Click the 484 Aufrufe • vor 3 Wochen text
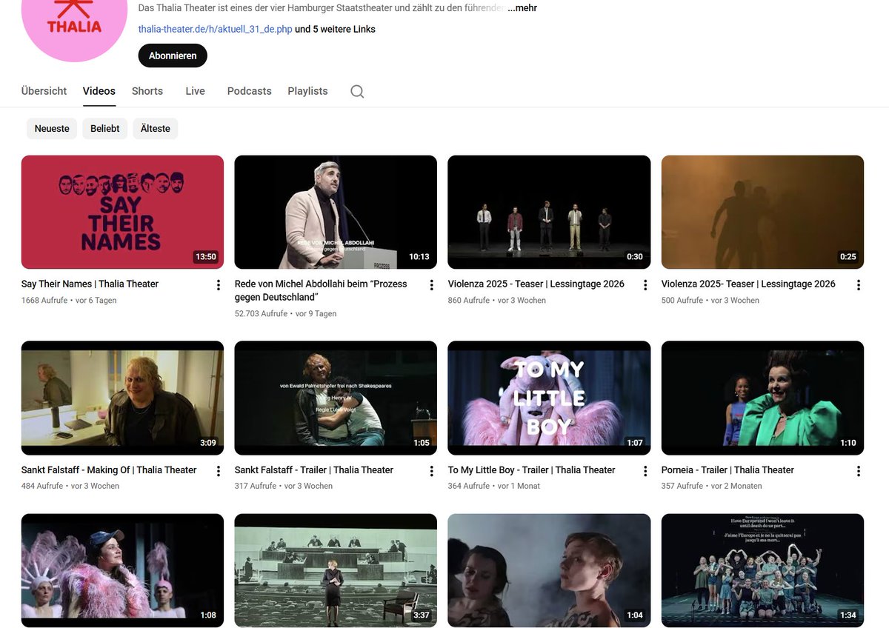The width and height of the screenshot is (889, 628). [x=70, y=487]
